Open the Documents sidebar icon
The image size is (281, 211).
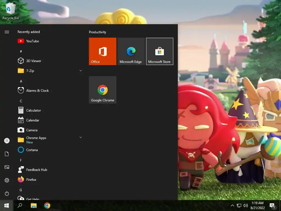point(7,154)
